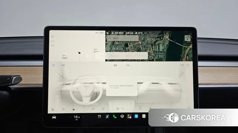Image resolution: width=238 pixels, height=133 pixels.
Task: Toggle the driver seat heater icon
Action: coord(53,109)
